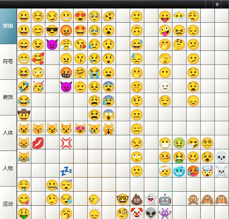The height and width of the screenshot is (219, 229).
Task: Open the 装饰 category tab
Action: pyautogui.click(x=8, y=97)
